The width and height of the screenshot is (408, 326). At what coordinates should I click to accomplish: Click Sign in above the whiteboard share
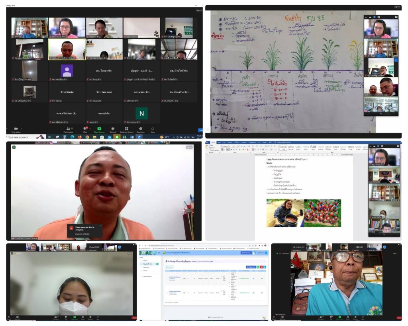pos(396,7)
